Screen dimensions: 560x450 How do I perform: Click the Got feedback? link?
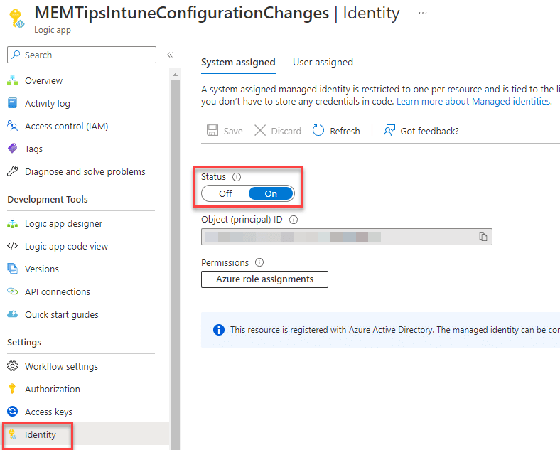coord(429,131)
